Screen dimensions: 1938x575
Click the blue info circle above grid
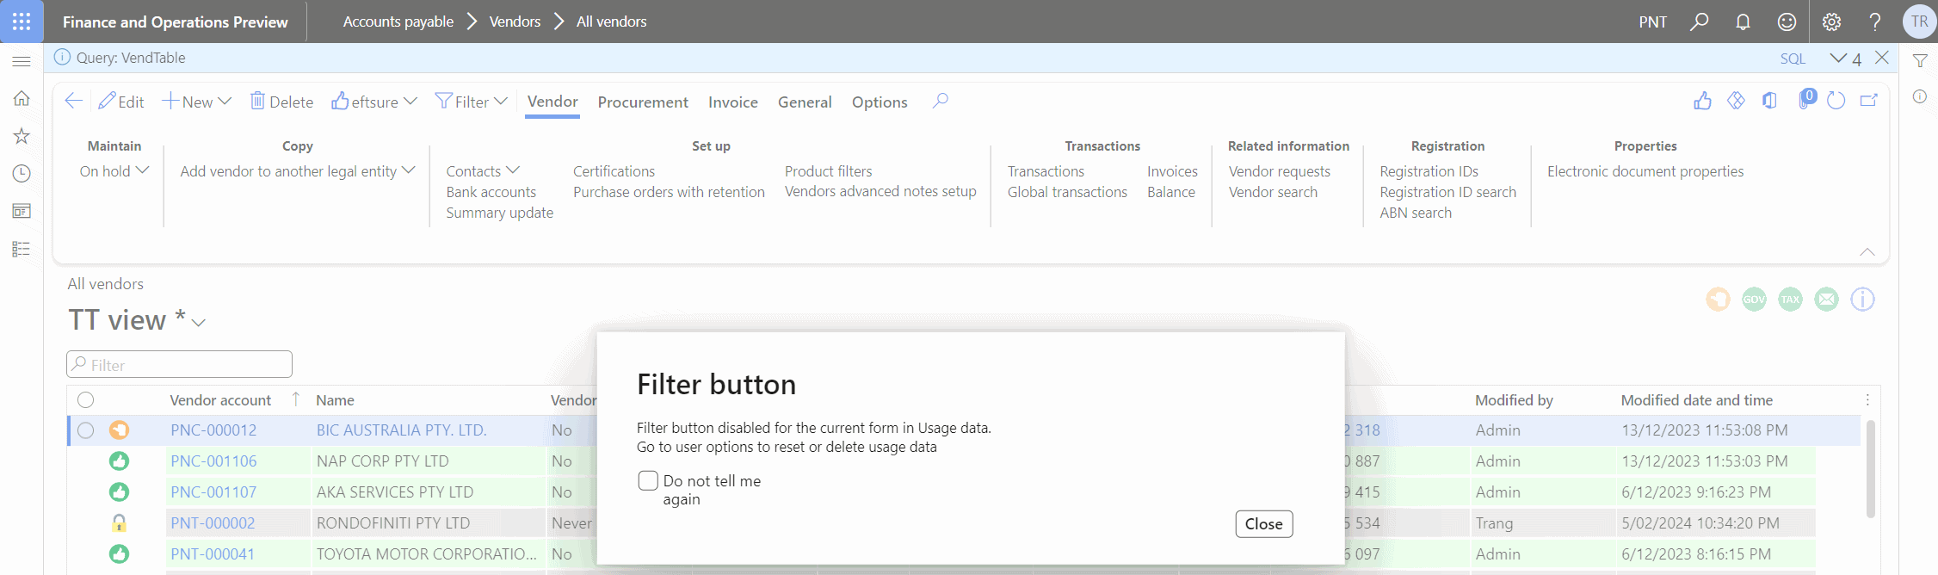coord(1862,300)
